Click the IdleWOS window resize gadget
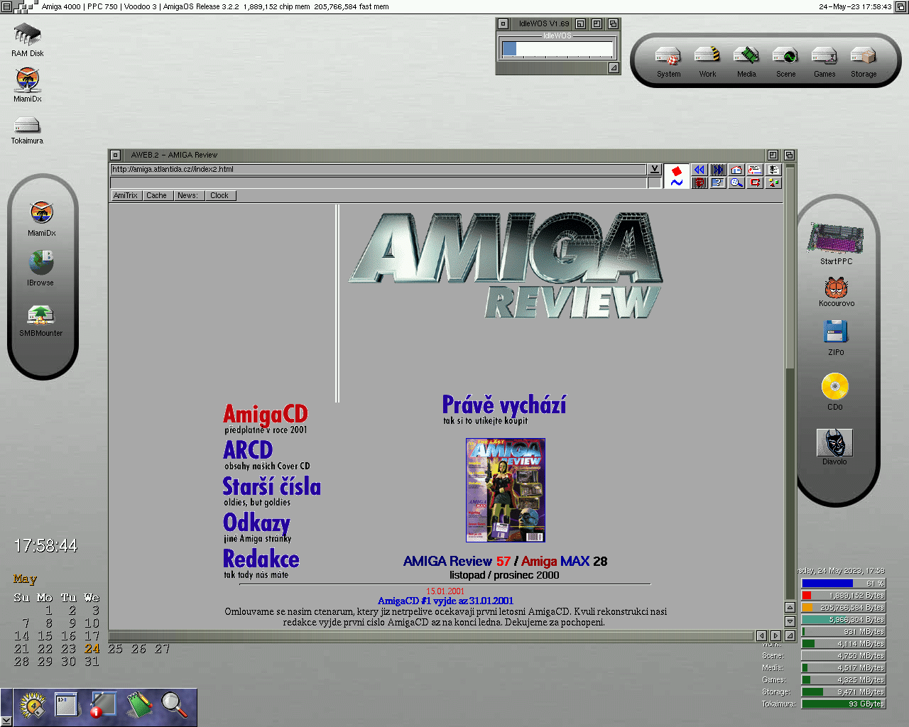This screenshot has height=727, width=909. [x=614, y=68]
